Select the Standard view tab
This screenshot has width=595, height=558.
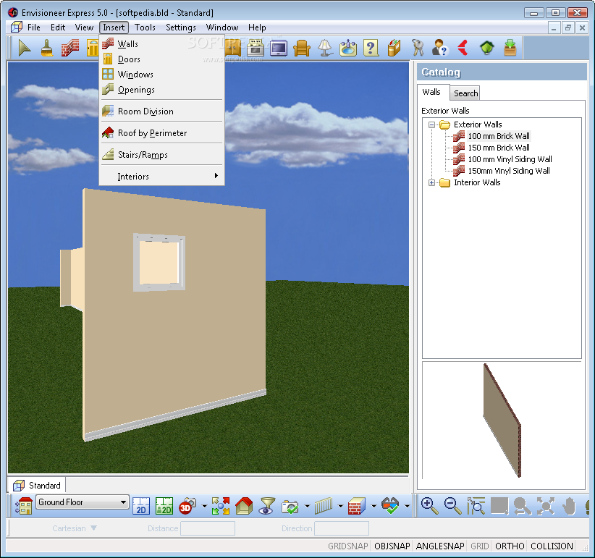pos(37,486)
